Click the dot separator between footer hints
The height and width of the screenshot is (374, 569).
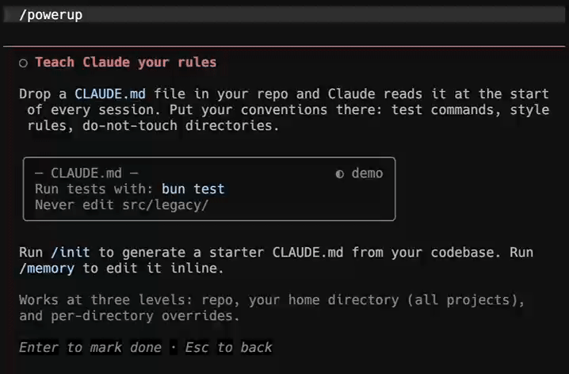click(x=174, y=348)
